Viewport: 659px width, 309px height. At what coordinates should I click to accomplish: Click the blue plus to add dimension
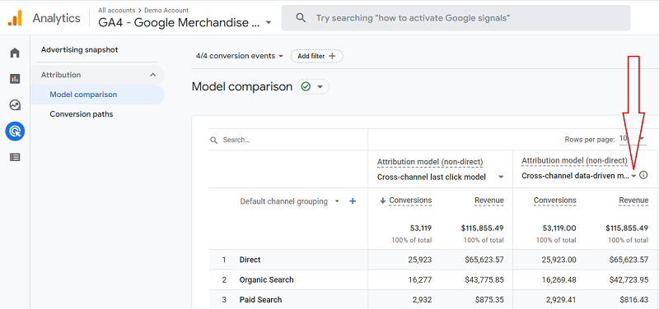point(353,201)
